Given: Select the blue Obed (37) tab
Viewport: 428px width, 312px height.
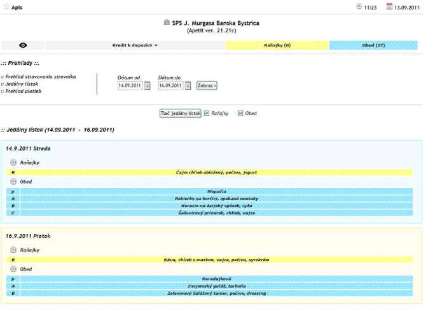Looking at the screenshot, I should coord(373,46).
